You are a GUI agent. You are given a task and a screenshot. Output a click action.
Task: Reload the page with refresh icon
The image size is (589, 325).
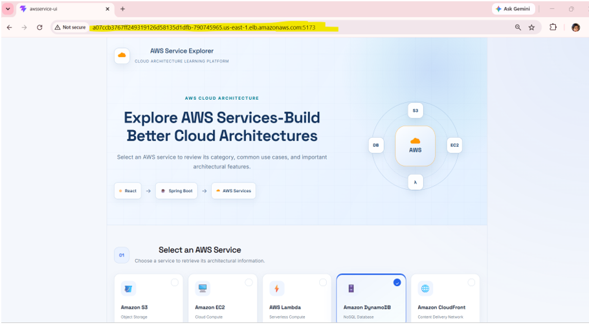coord(39,27)
